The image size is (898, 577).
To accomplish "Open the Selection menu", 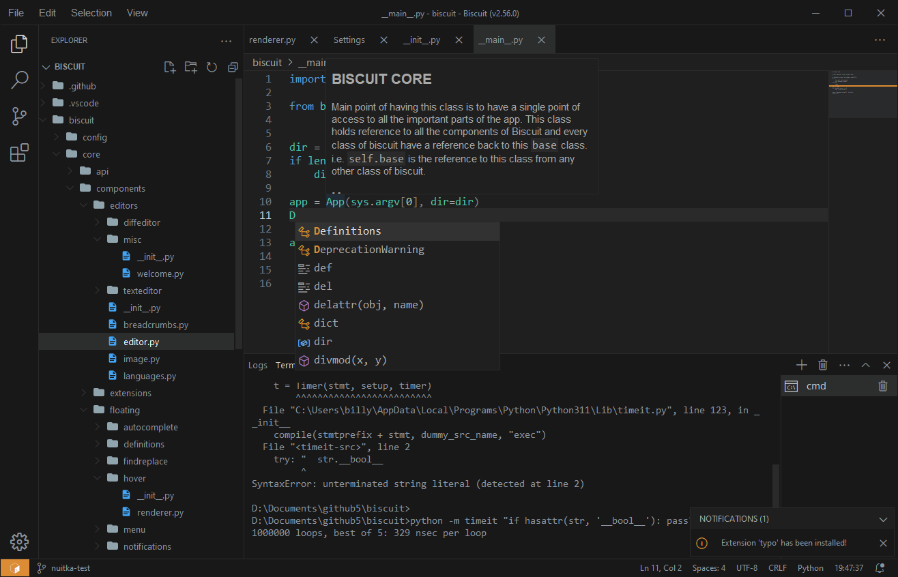I will point(91,12).
